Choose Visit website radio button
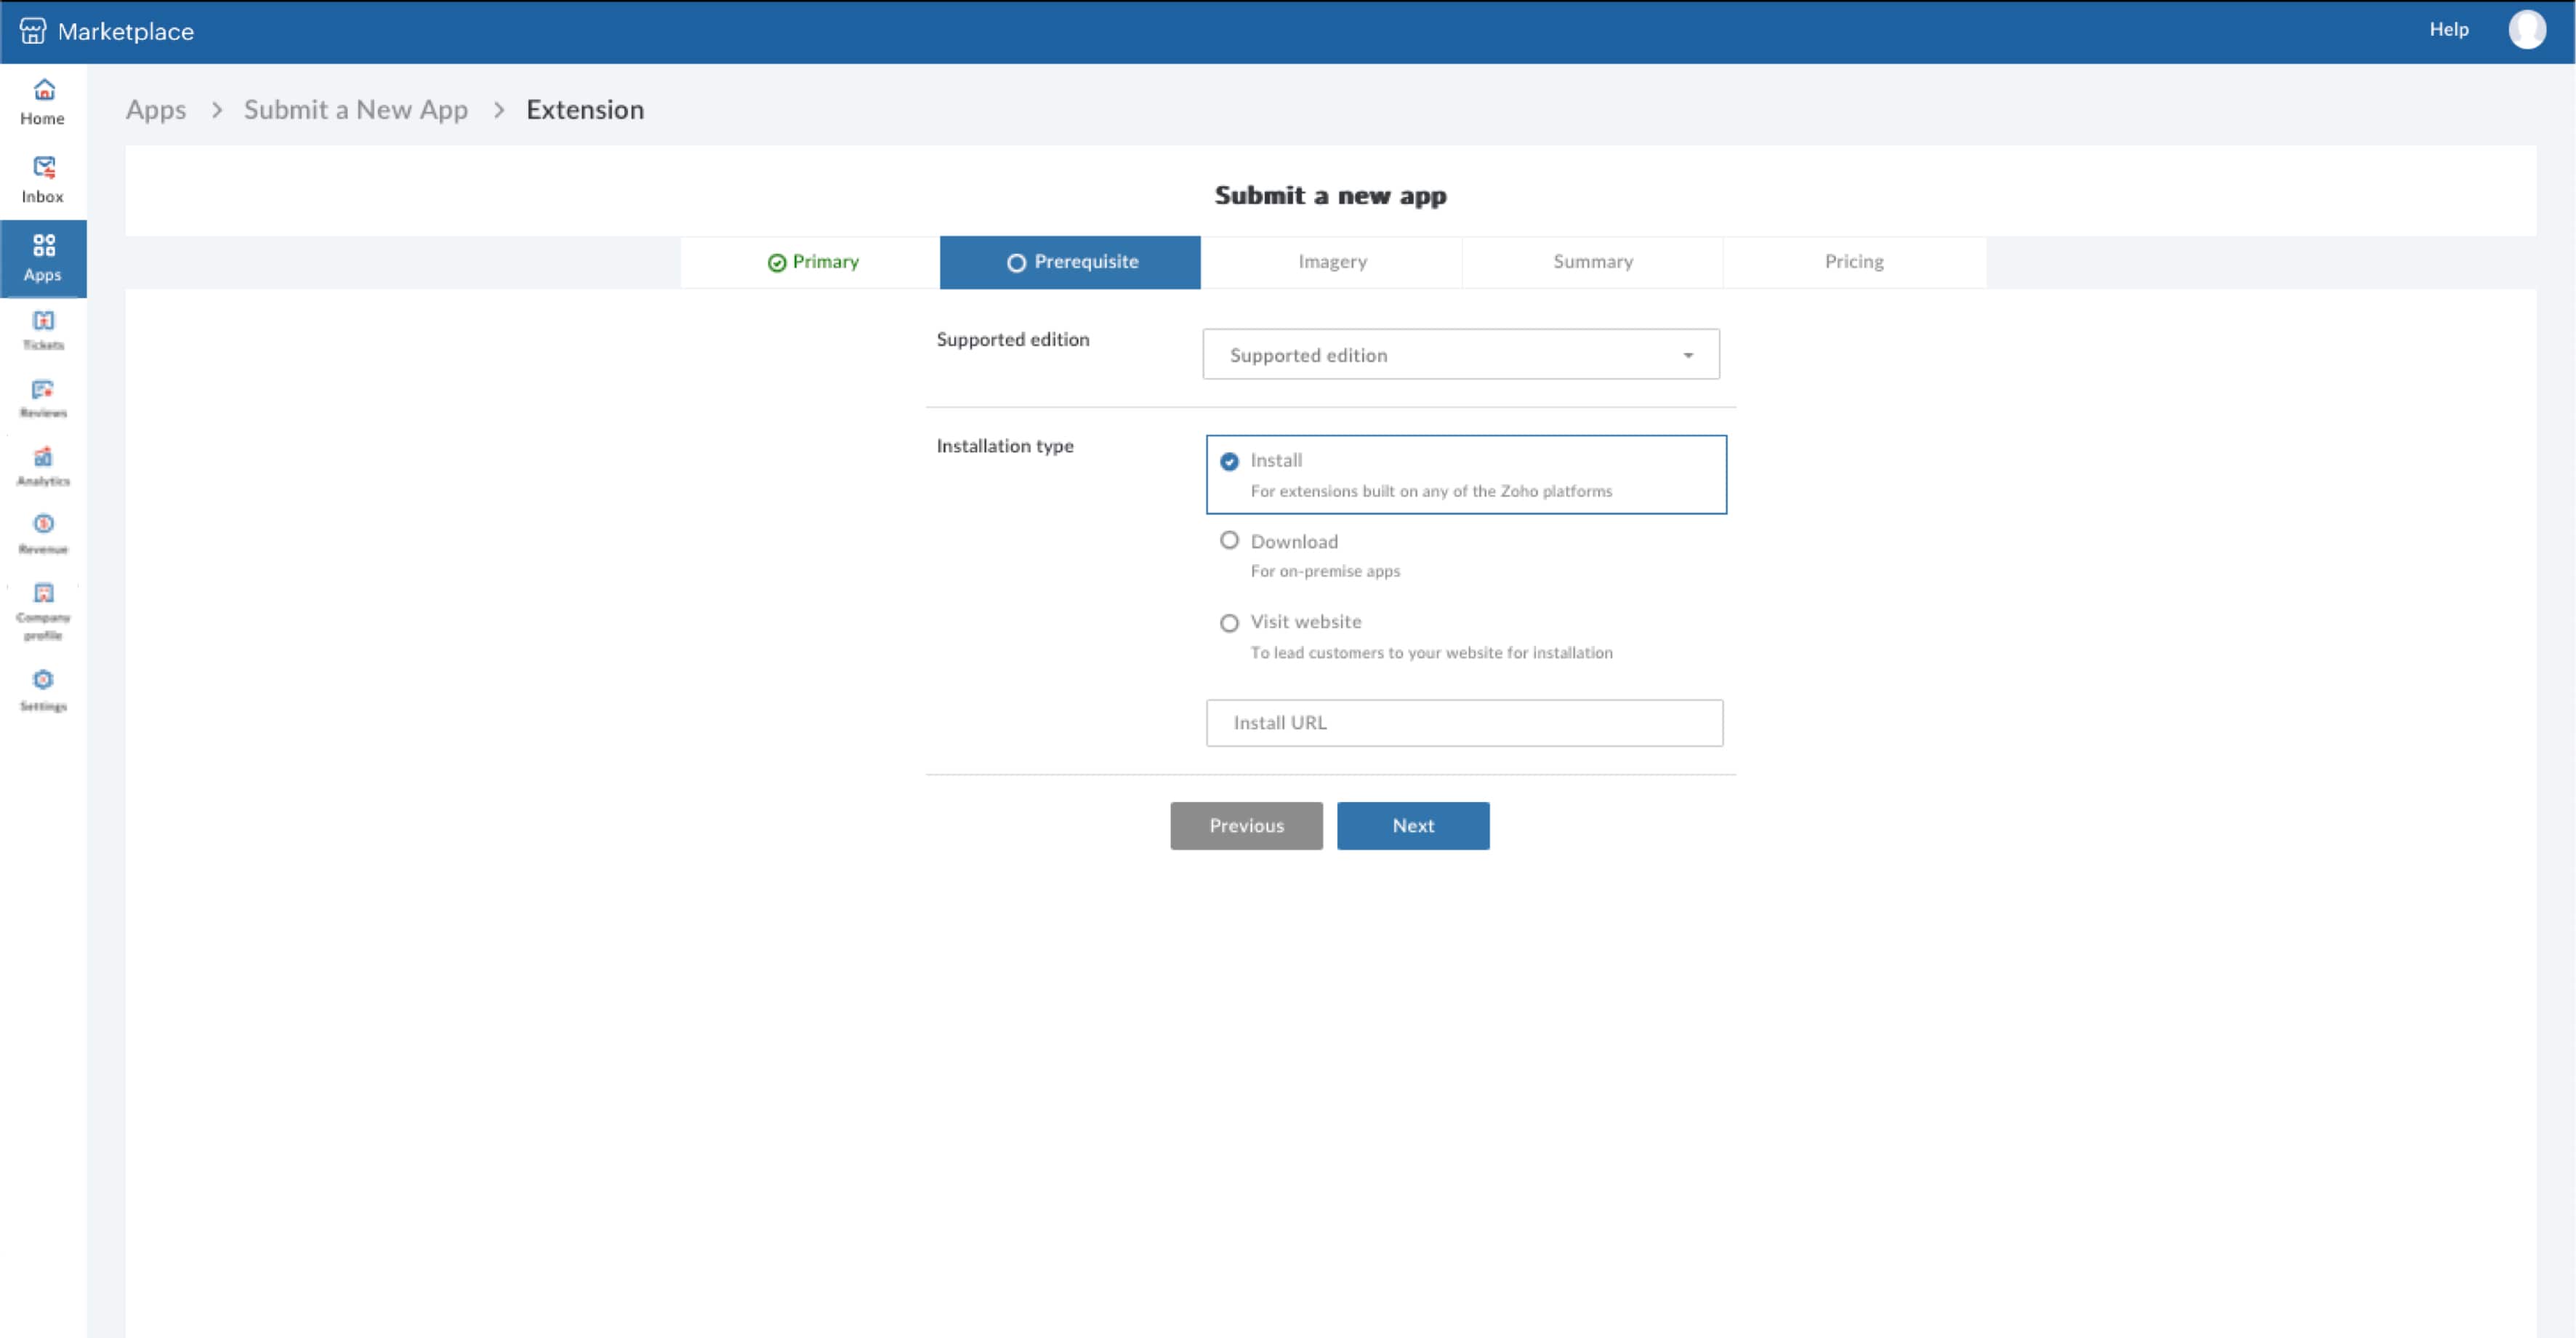 (1229, 622)
